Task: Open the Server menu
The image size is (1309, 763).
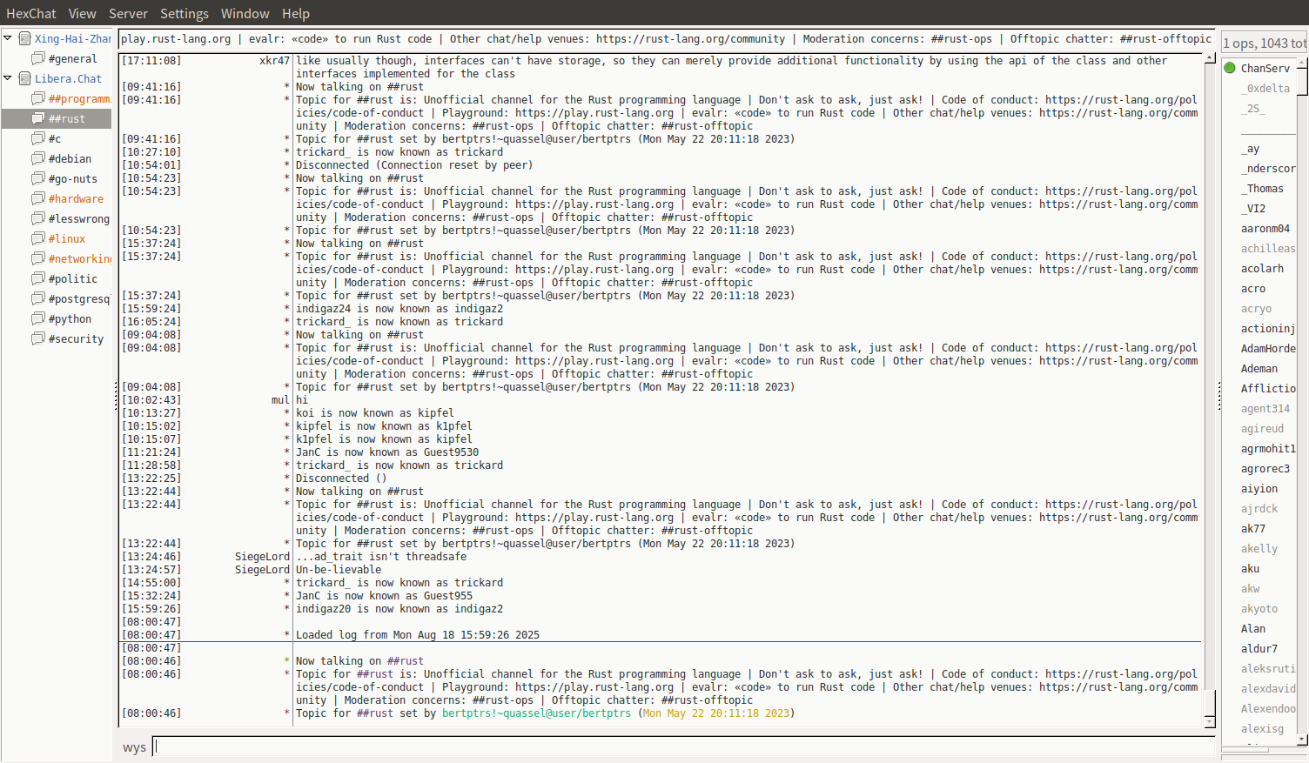Action: click(x=128, y=13)
